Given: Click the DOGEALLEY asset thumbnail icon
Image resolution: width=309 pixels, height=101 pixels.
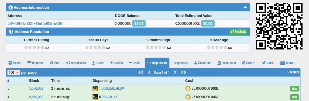Looking at the screenshot, I should [95, 97].
